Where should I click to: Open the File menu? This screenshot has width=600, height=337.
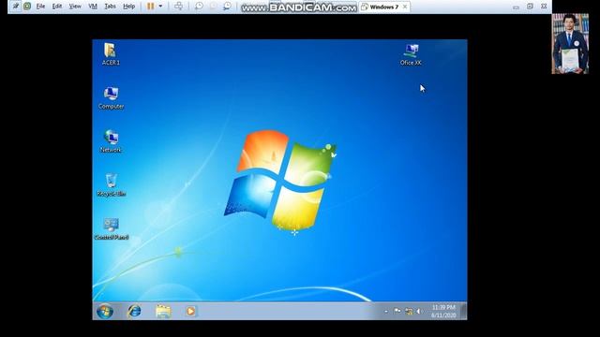point(40,7)
